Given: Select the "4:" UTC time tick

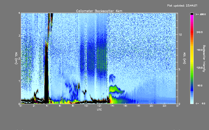Looking at the screenshot, I should click(47, 106).
